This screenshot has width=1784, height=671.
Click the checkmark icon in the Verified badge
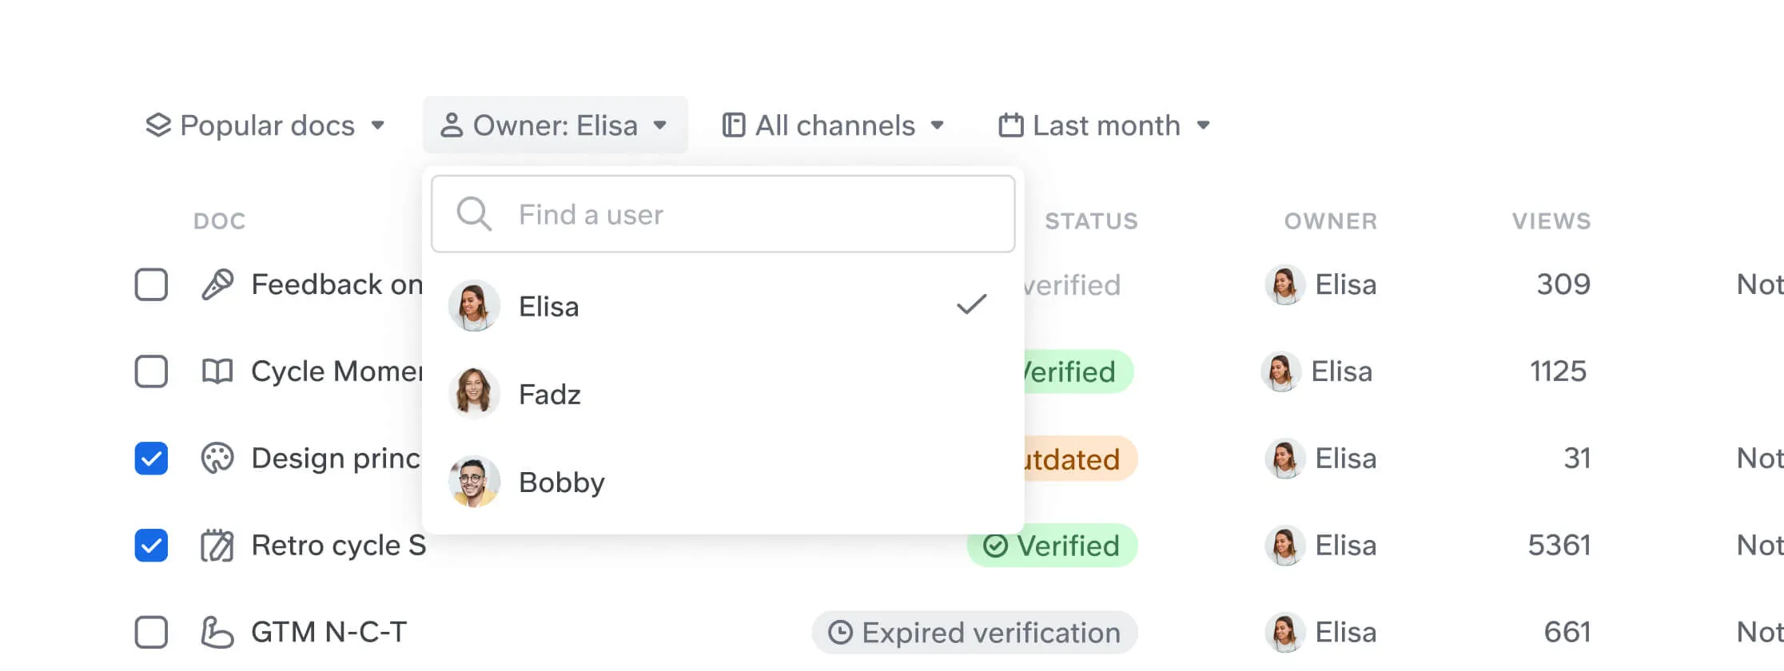pyautogui.click(x=995, y=546)
